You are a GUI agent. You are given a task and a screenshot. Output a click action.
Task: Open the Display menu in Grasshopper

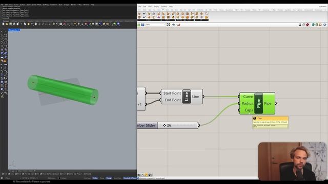156,7
